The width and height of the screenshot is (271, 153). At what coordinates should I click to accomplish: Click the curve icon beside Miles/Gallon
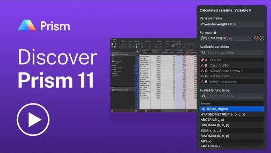202,71
